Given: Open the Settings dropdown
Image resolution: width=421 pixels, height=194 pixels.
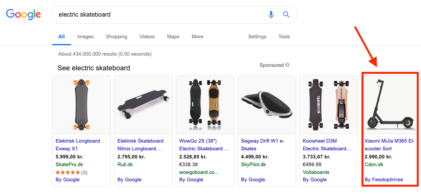Looking at the screenshot, I should pyautogui.click(x=257, y=37).
